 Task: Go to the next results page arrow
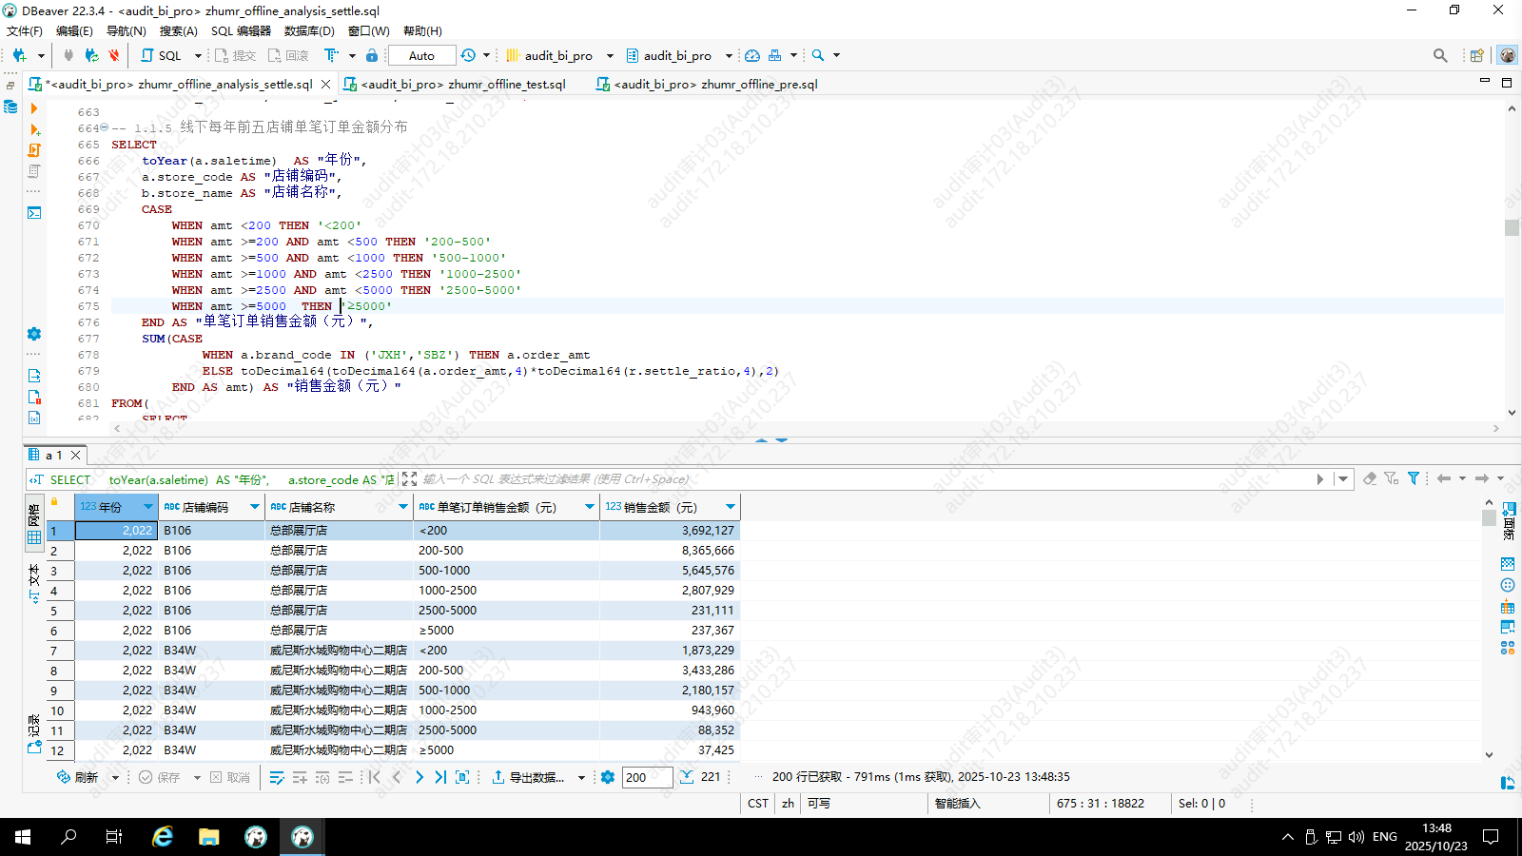420,777
